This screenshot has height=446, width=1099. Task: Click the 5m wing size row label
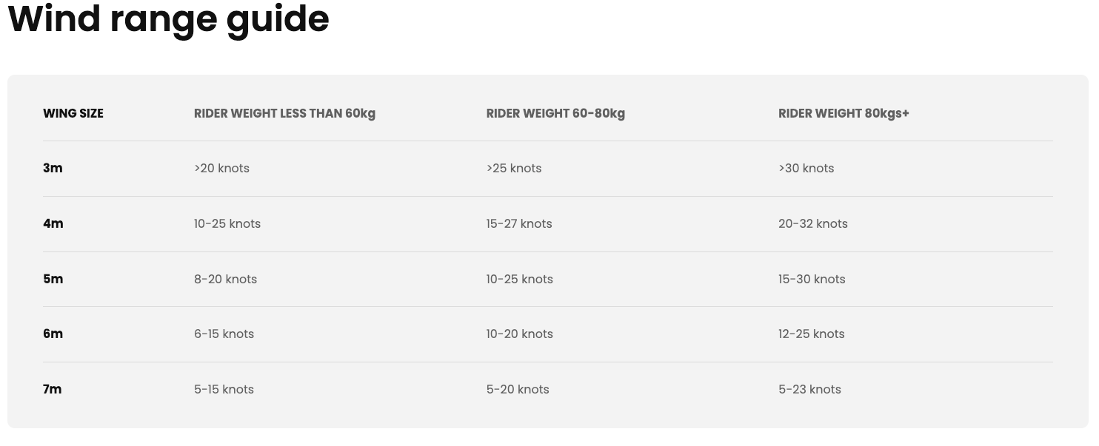(x=53, y=279)
